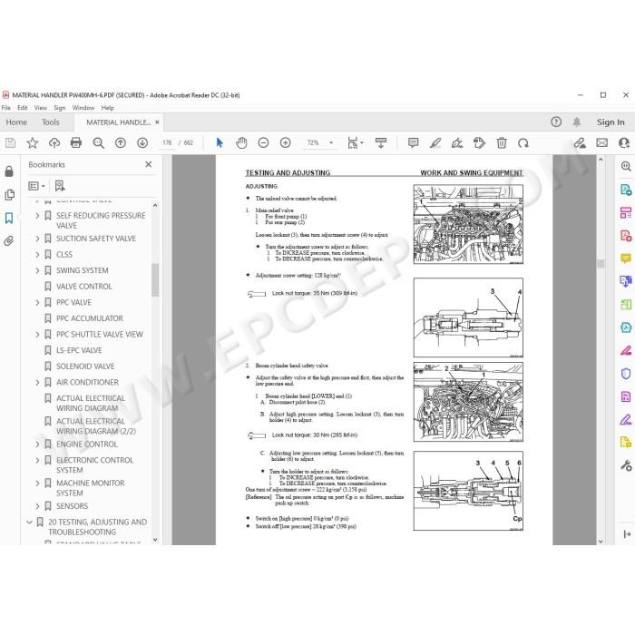Open the zoom percentage dropdown arrow

[x=331, y=143]
